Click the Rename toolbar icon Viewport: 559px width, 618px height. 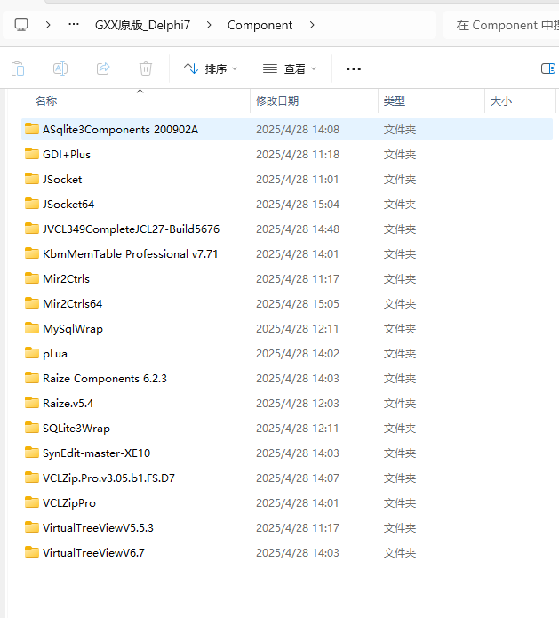pos(60,68)
